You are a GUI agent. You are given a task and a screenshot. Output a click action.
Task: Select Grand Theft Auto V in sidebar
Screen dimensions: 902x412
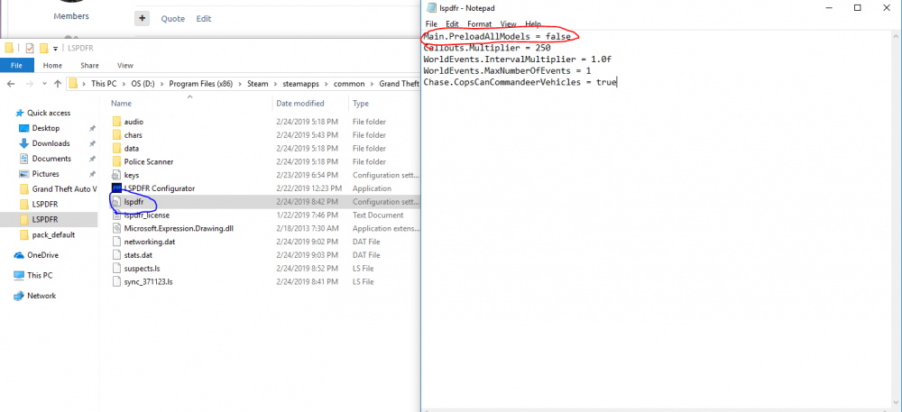tap(64, 189)
